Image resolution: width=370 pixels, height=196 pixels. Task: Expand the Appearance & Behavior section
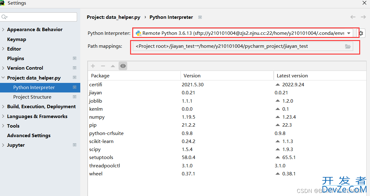point(3,30)
